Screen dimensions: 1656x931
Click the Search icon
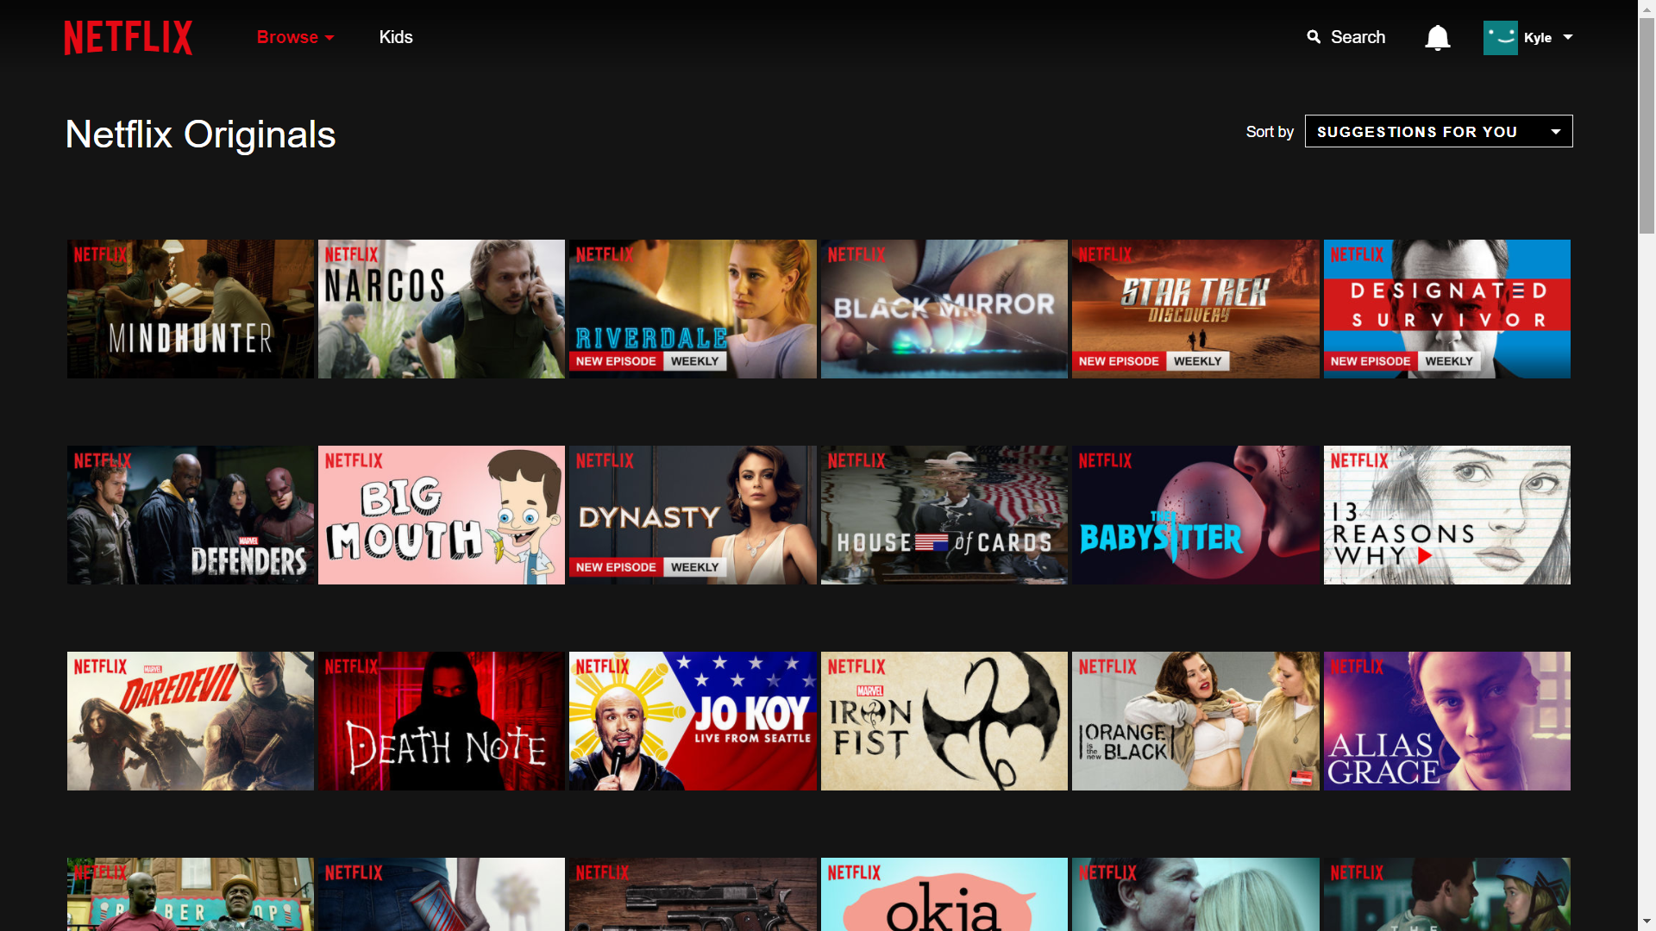[x=1313, y=38]
